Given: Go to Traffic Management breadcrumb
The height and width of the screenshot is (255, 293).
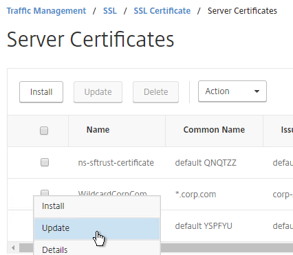Looking at the screenshot, I should coord(46,11).
